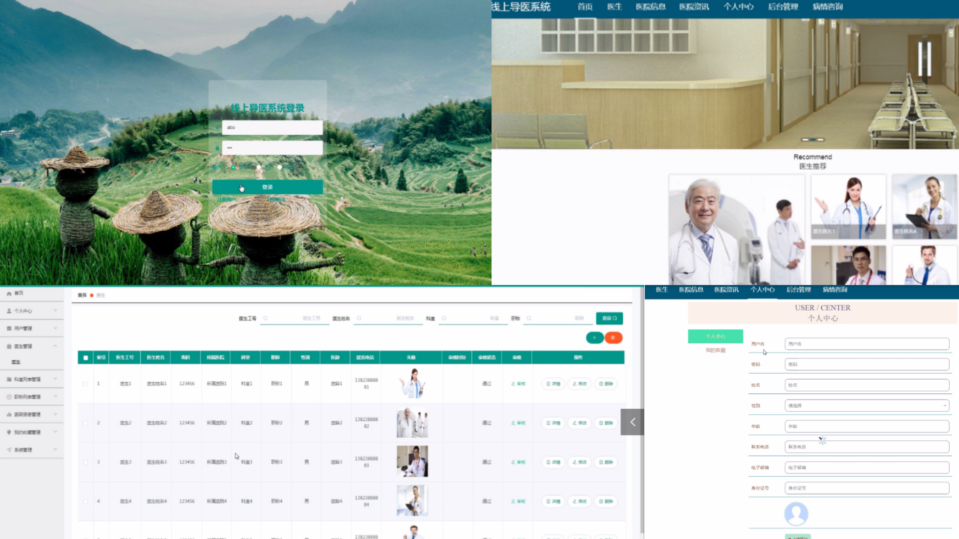Open 医院信息 in the top navigation bar
Viewport: 959px width, 539px height.
tap(650, 7)
